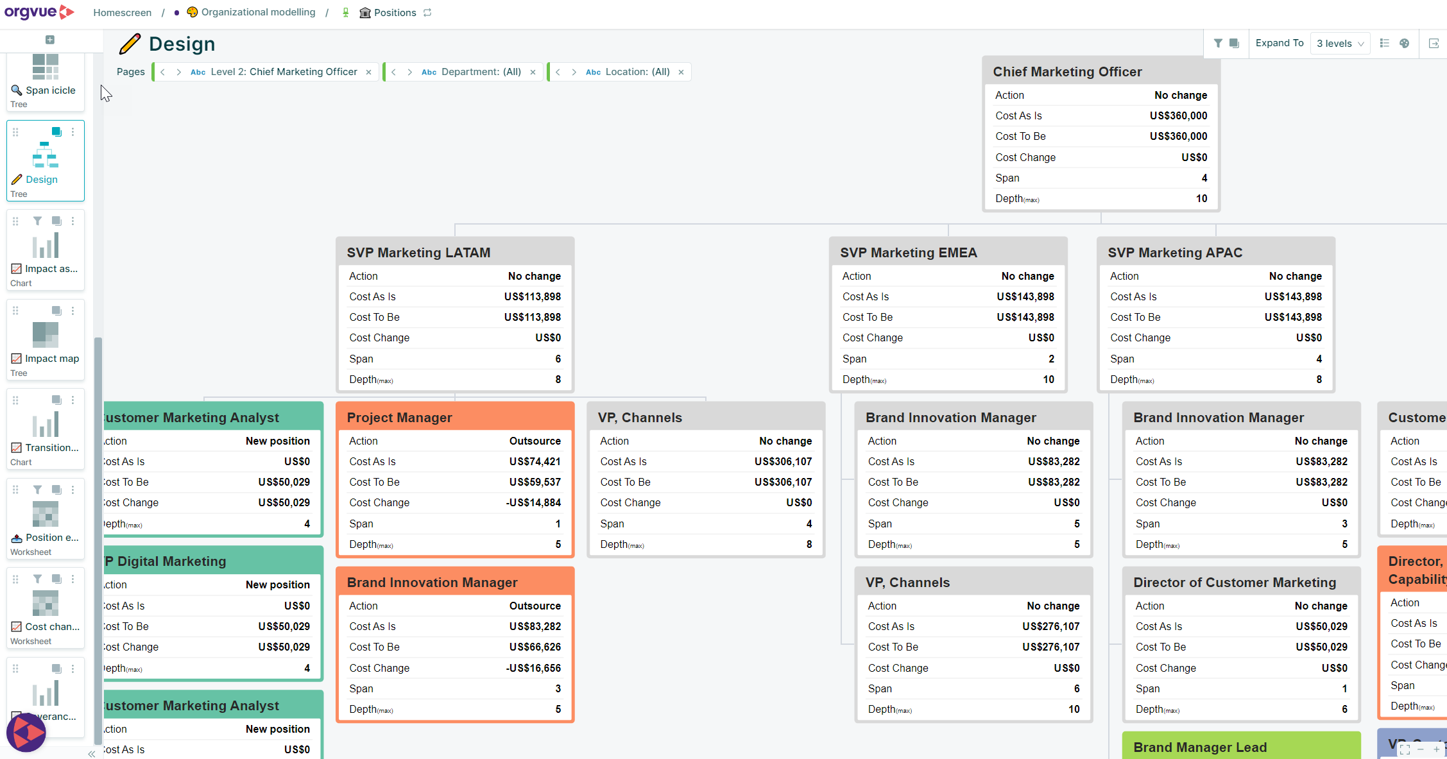Go to the next Level 2 page value

178,72
